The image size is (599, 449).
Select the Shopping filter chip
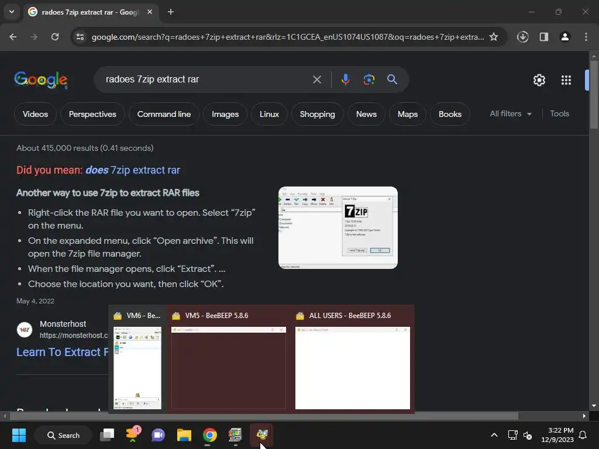coord(318,114)
